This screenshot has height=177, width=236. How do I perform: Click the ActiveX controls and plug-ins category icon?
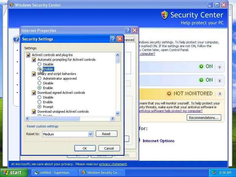point(28,55)
